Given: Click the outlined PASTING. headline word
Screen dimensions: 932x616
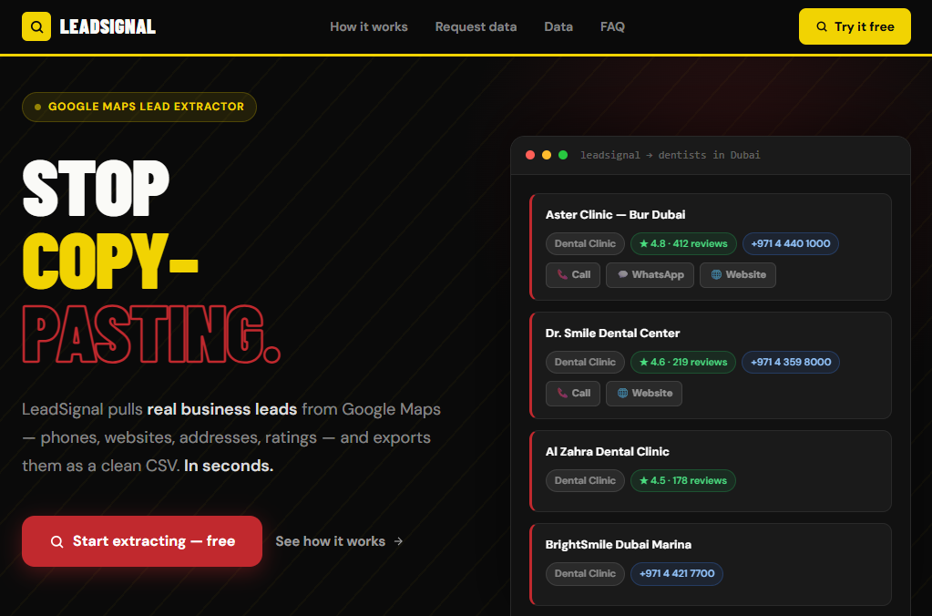Looking at the screenshot, I should pyautogui.click(x=151, y=334).
